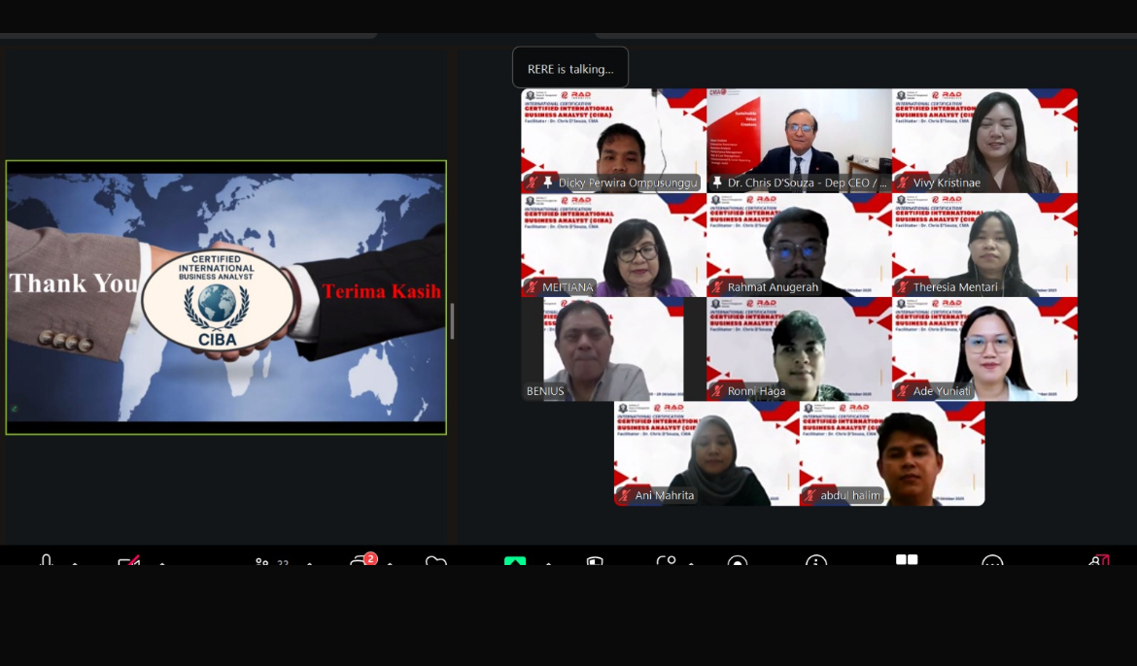The width and height of the screenshot is (1137, 666).
Task: Click the 'RERE is talking...' indicator
Action: tap(570, 69)
